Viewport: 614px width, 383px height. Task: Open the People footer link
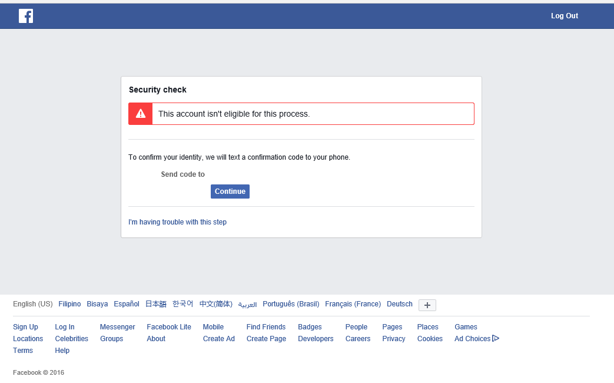(x=356, y=327)
